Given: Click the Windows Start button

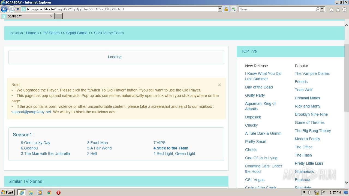Looking at the screenshot, I should pyautogui.click(x=8, y=192).
